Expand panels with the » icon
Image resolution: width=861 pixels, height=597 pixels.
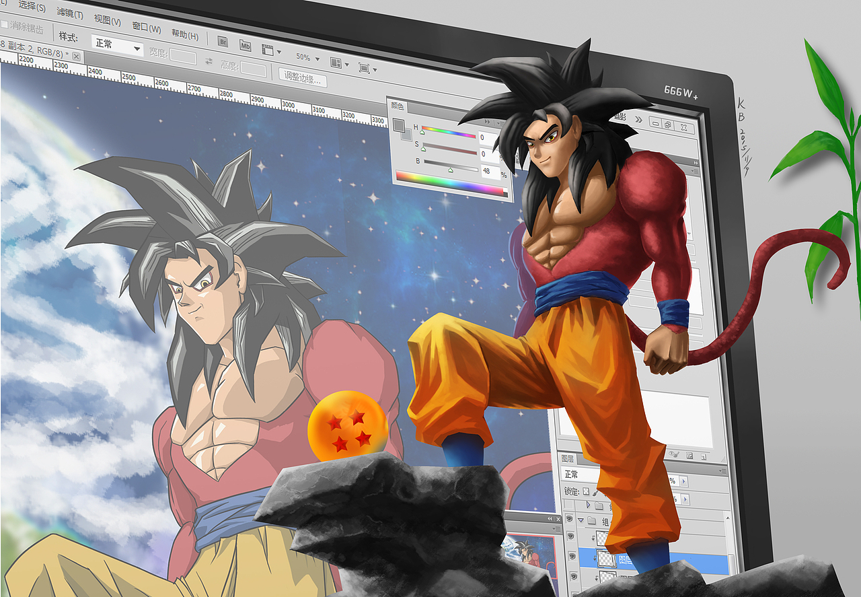point(638,120)
